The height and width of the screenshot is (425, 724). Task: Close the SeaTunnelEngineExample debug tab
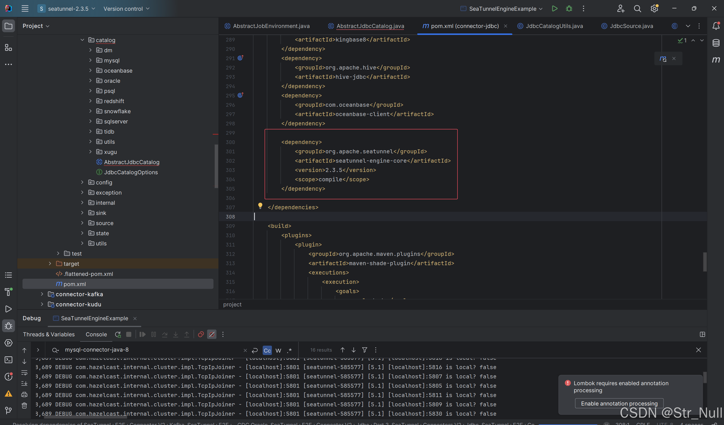click(135, 318)
